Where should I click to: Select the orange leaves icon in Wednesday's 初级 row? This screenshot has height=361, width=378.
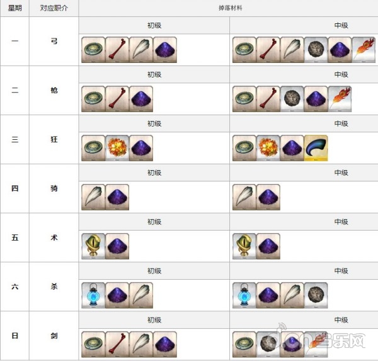[x=117, y=148]
